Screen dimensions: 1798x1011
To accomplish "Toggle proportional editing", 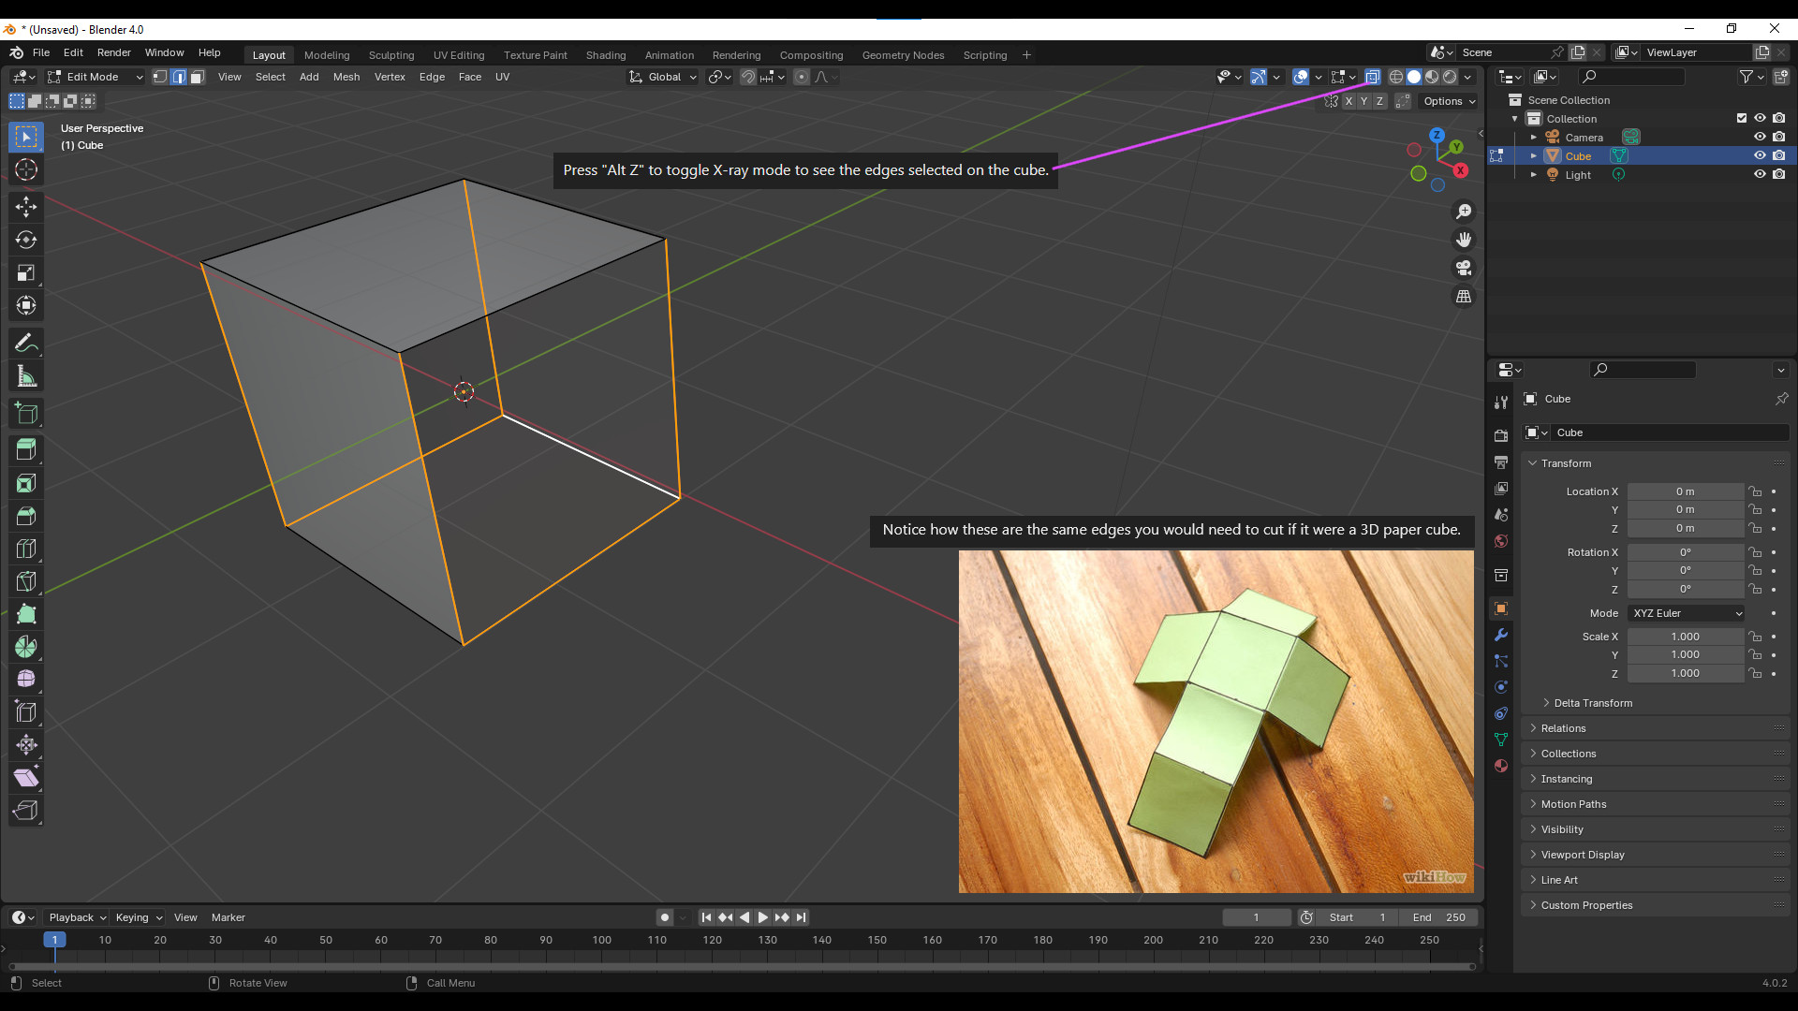I will 802,77.
